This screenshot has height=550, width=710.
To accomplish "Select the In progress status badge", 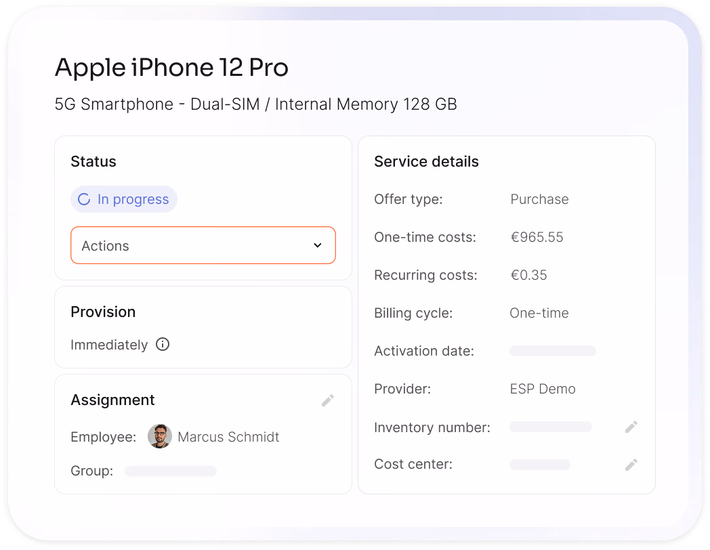I will 124,199.
